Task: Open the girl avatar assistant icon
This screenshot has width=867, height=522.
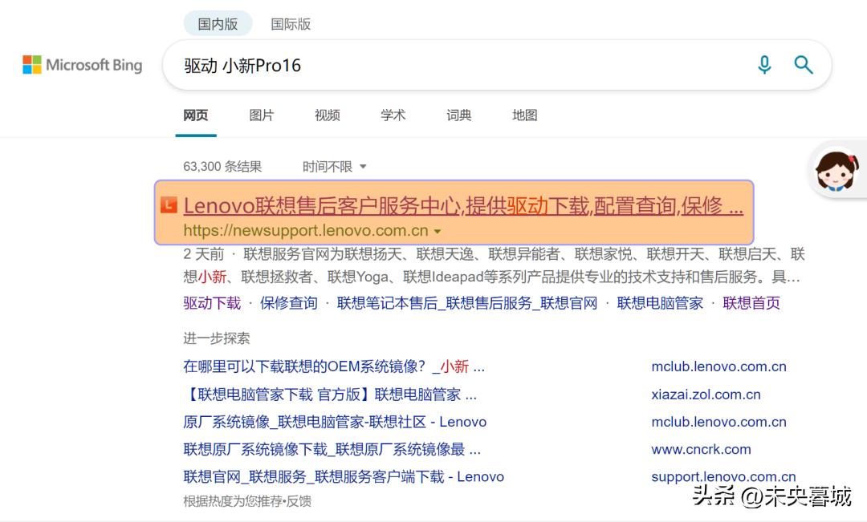Action: pyautogui.click(x=837, y=170)
